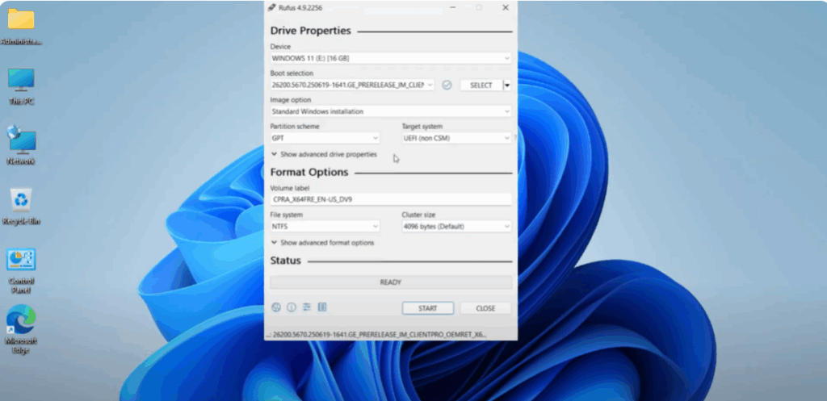The width and height of the screenshot is (827, 401).
Task: Click the CLOSE button
Action: point(485,308)
